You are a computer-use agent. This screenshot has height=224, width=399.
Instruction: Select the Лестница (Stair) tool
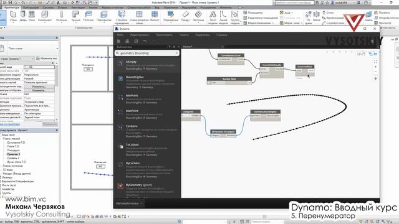198,16
